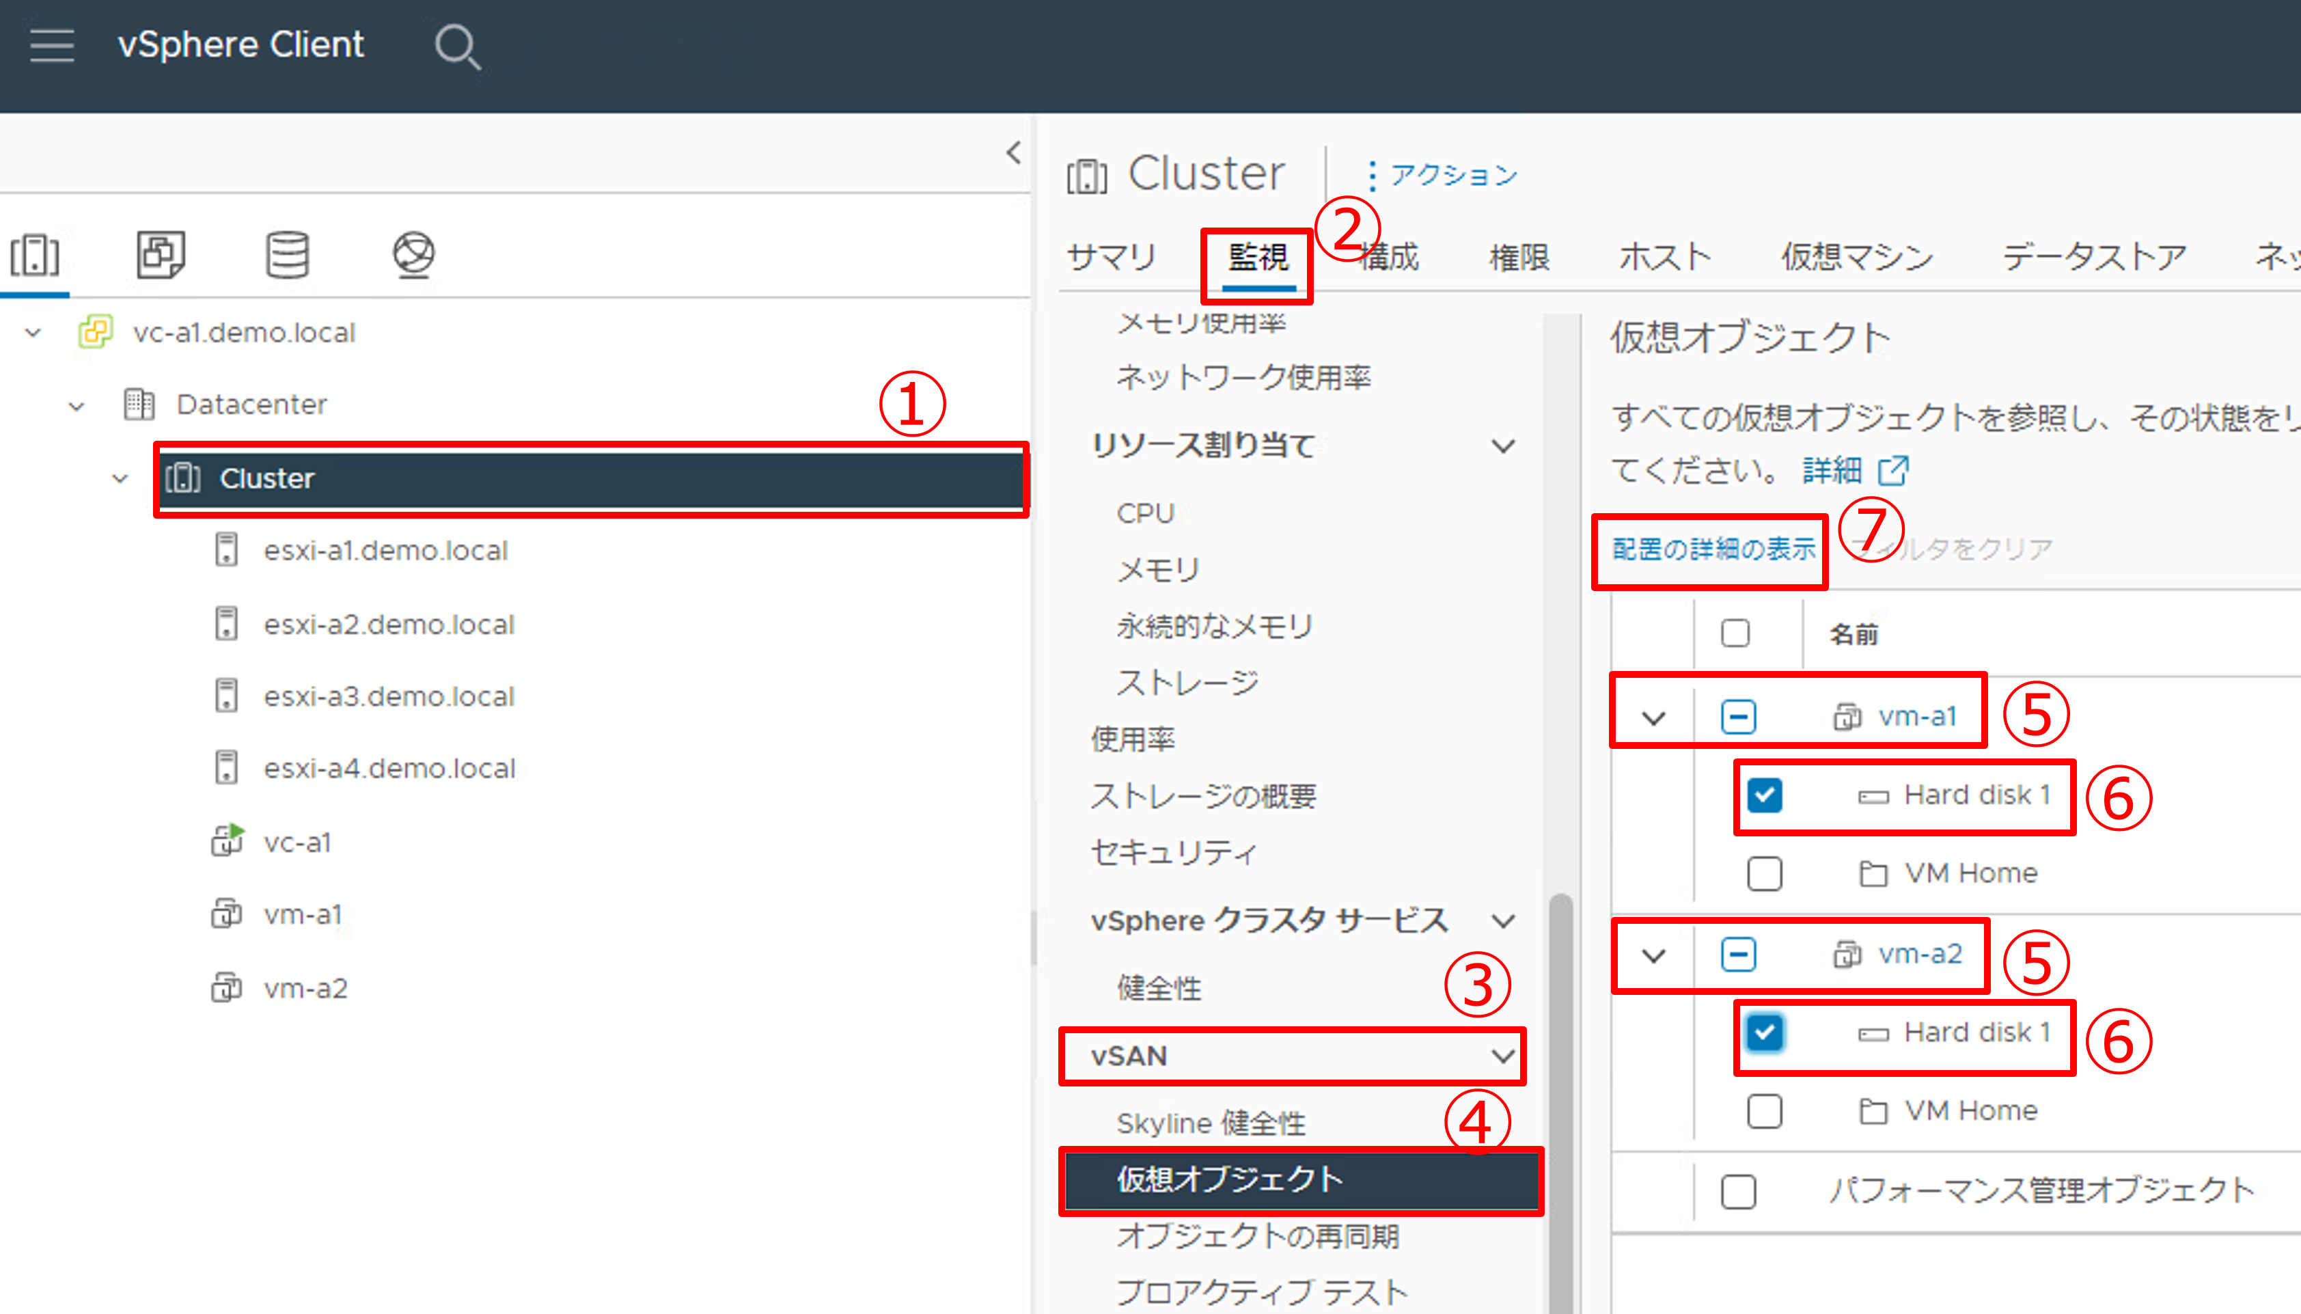Collapse the リソース割り当て section

click(x=1502, y=446)
